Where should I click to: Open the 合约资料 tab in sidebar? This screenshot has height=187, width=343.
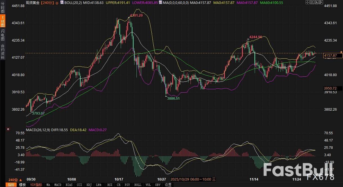[x=3, y=51]
